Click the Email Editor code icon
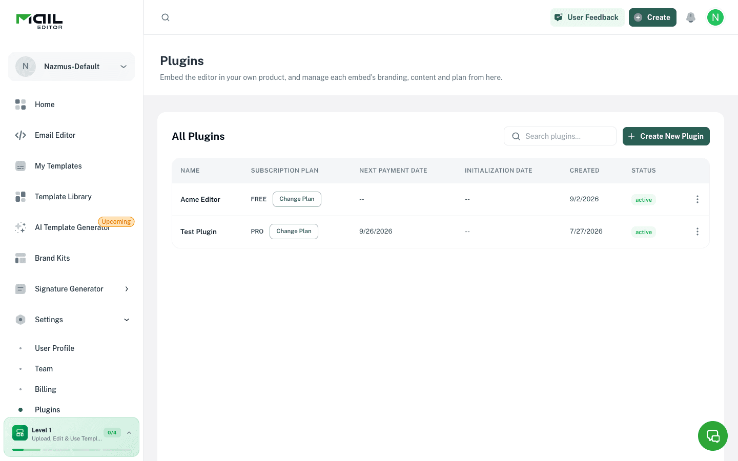The image size is (738, 461). (x=20, y=135)
